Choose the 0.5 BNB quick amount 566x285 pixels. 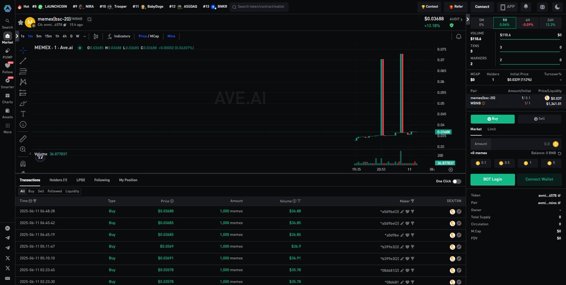click(x=504, y=163)
